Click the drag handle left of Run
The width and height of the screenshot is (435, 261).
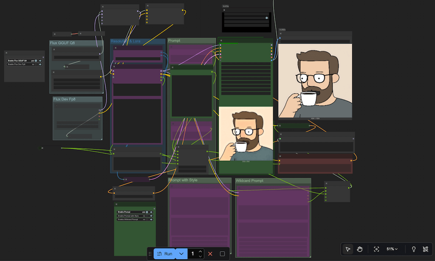pyautogui.click(x=150, y=254)
